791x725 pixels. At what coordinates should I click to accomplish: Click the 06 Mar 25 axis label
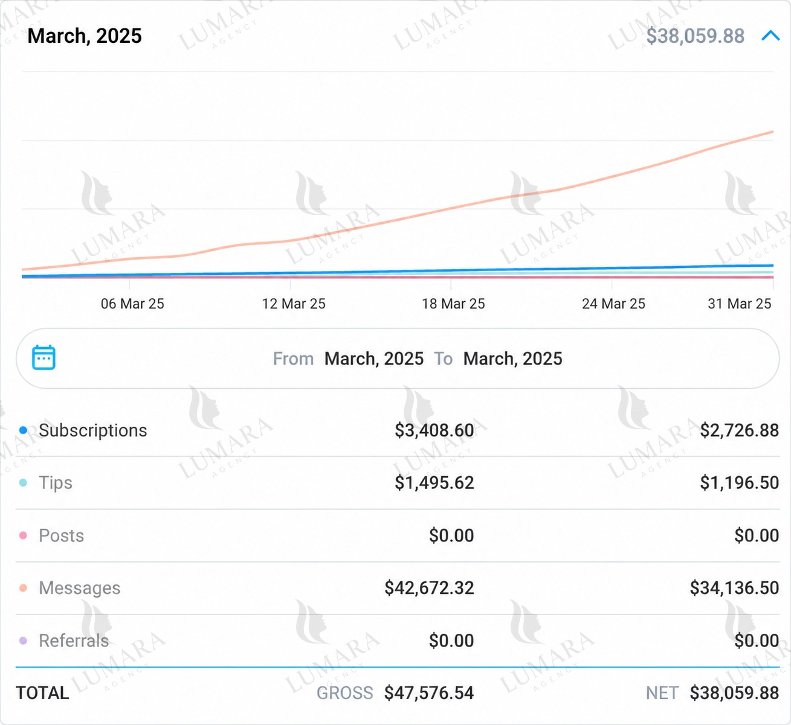pyautogui.click(x=132, y=304)
